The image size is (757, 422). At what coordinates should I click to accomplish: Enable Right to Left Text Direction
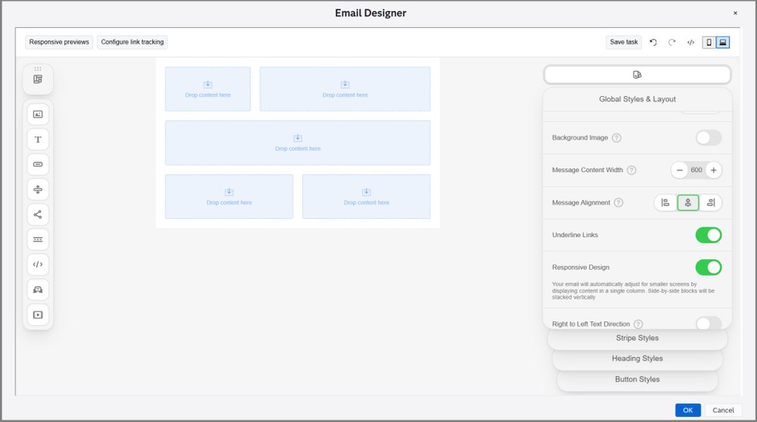[709, 324]
